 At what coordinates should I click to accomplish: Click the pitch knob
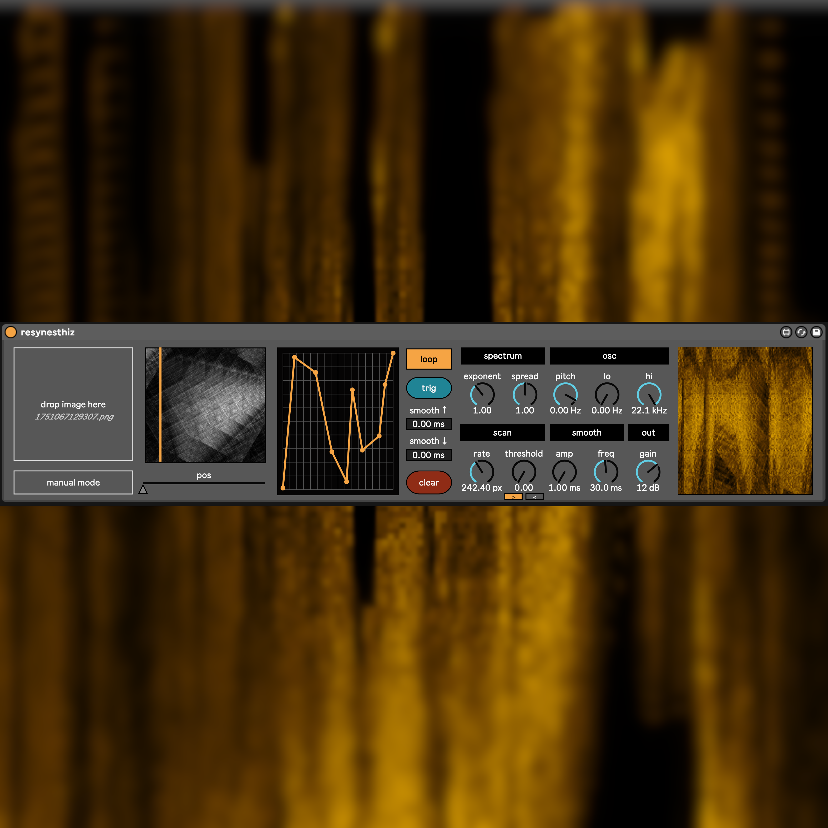tap(565, 395)
